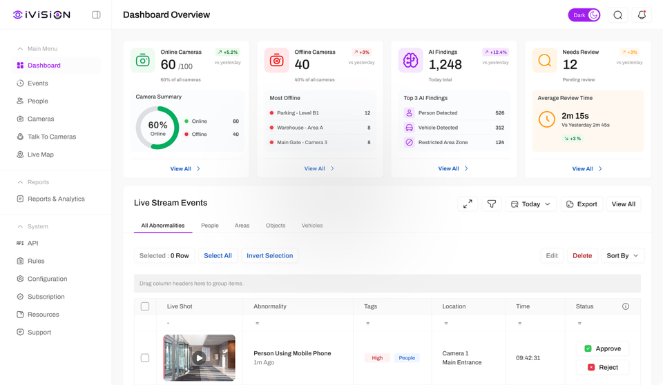Click the Person Detected icon
Image resolution: width=663 pixels, height=385 pixels.
tap(409, 113)
